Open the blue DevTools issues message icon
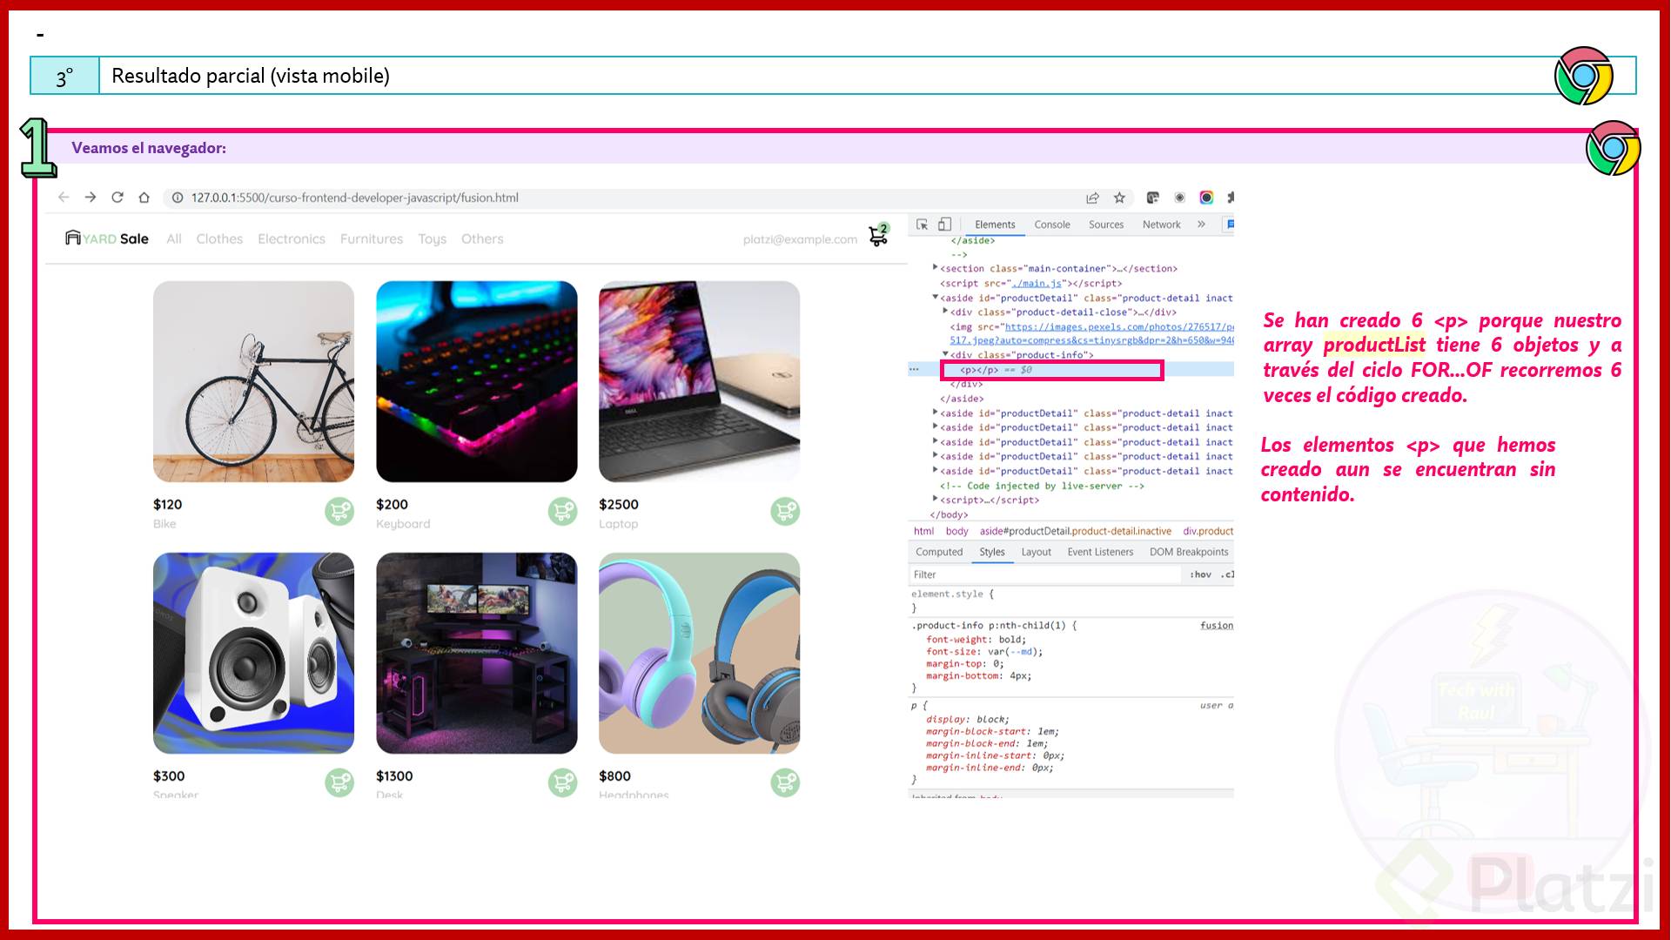This screenshot has width=1671, height=940. pos(1230,225)
